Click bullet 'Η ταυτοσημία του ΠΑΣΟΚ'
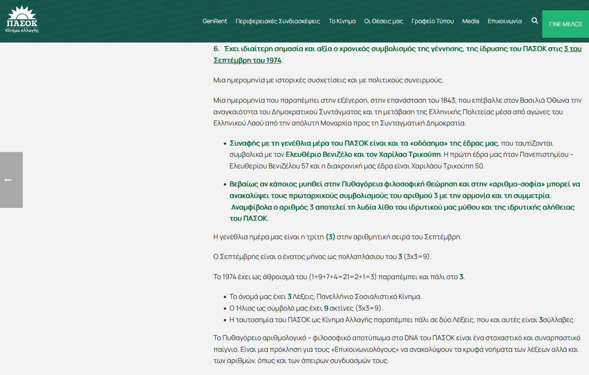This screenshot has width=589, height=375. pyautogui.click(x=402, y=320)
